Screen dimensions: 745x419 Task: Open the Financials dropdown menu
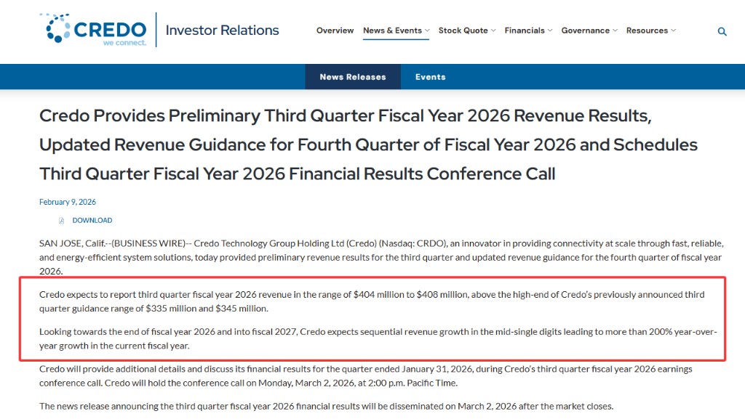point(528,30)
